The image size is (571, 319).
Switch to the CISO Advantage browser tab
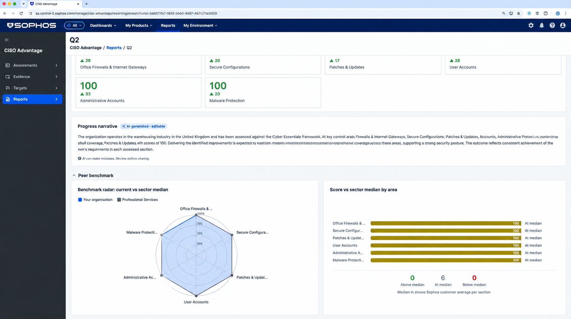54,4
